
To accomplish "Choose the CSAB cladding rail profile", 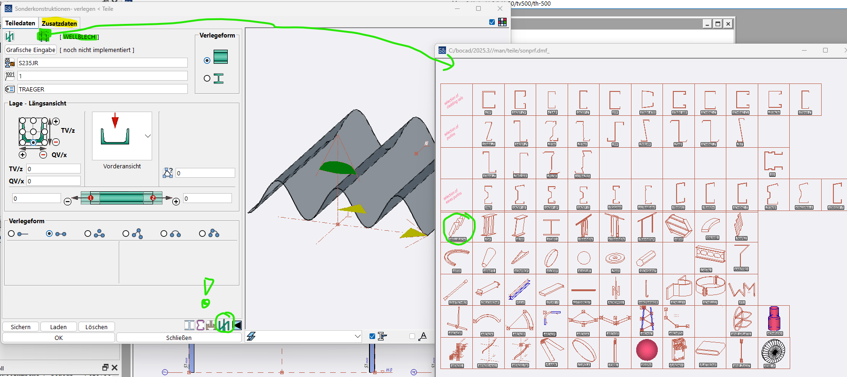I will click(552, 100).
